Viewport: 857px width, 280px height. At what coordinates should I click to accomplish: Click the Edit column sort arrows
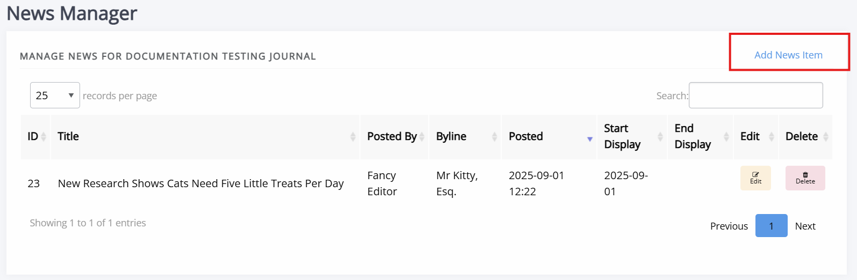[772, 137]
